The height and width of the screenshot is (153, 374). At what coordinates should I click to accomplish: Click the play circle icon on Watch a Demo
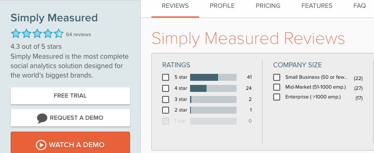point(41,145)
